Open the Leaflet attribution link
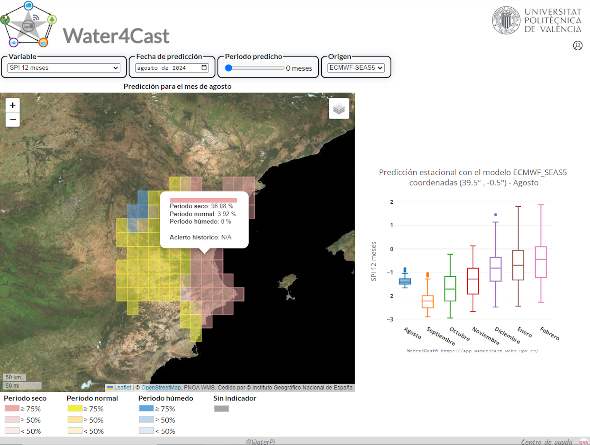The image size is (590, 445). coord(122,388)
